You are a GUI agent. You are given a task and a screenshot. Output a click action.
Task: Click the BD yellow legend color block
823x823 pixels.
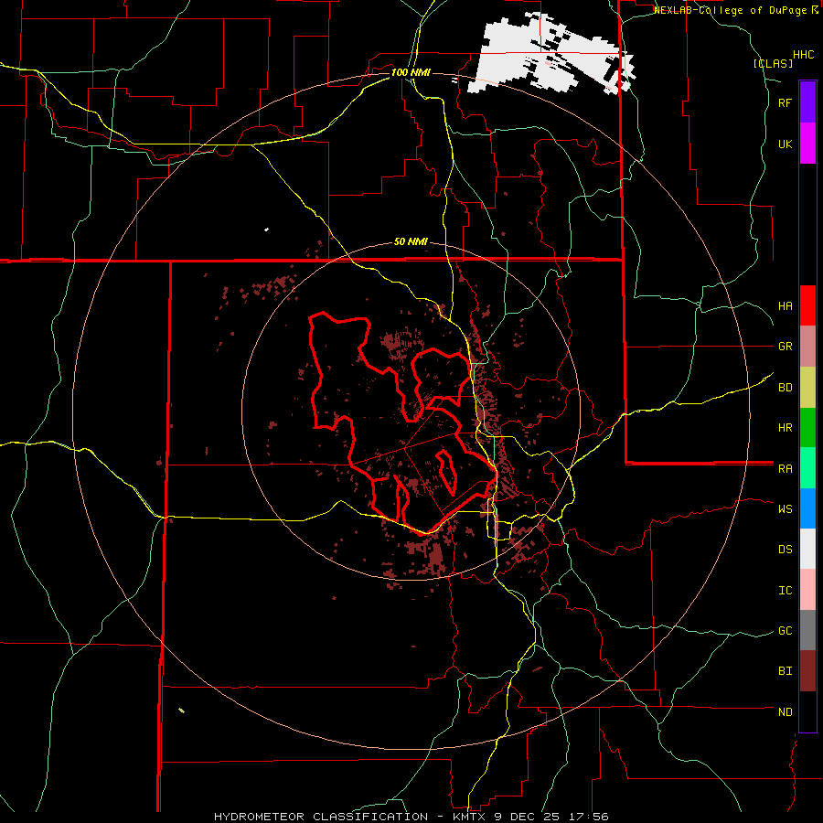pyautogui.click(x=807, y=388)
